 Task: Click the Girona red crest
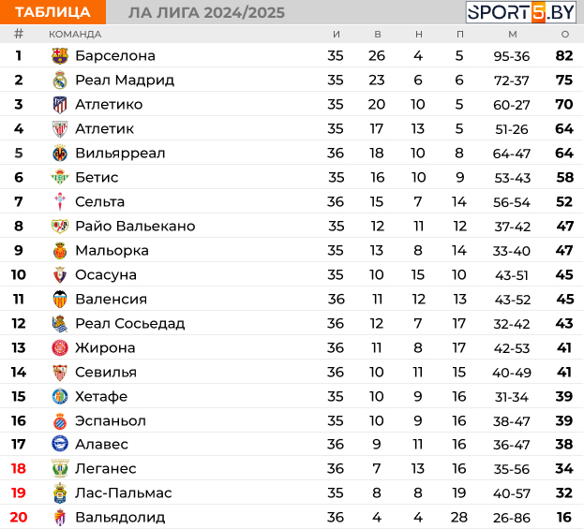click(x=60, y=348)
